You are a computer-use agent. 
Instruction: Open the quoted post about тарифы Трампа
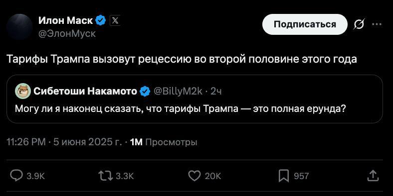pyautogui.click(x=195, y=99)
